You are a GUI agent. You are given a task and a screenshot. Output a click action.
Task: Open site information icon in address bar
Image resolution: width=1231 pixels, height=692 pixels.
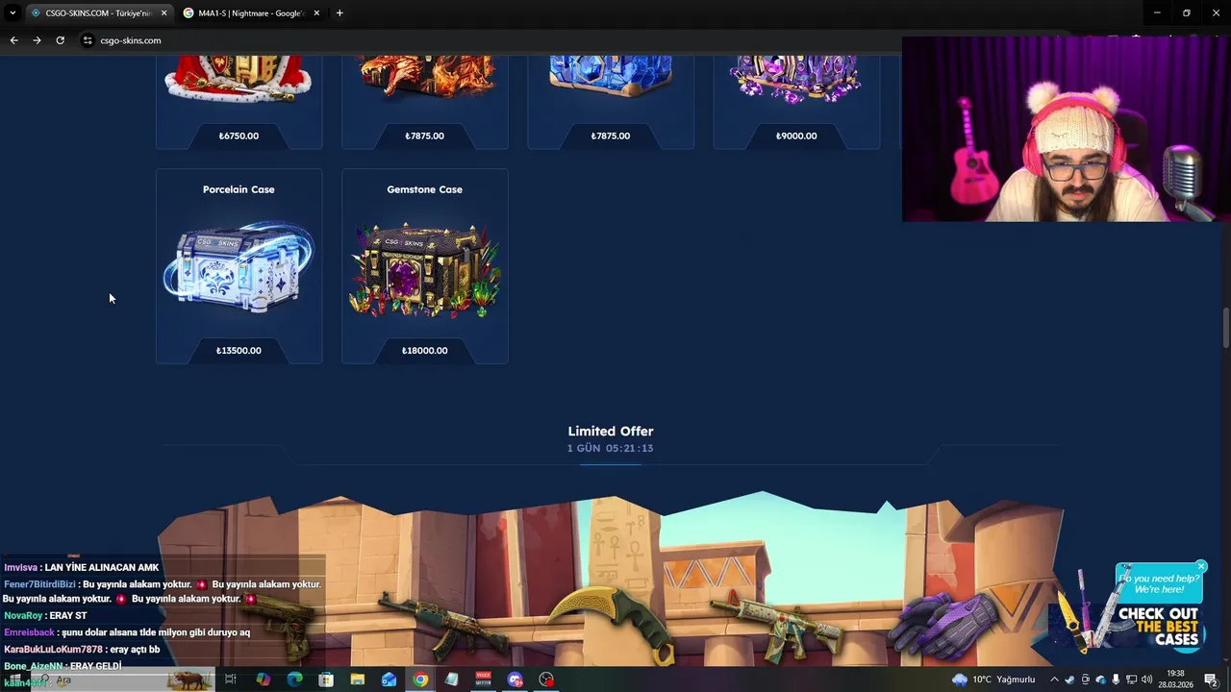tap(88, 40)
